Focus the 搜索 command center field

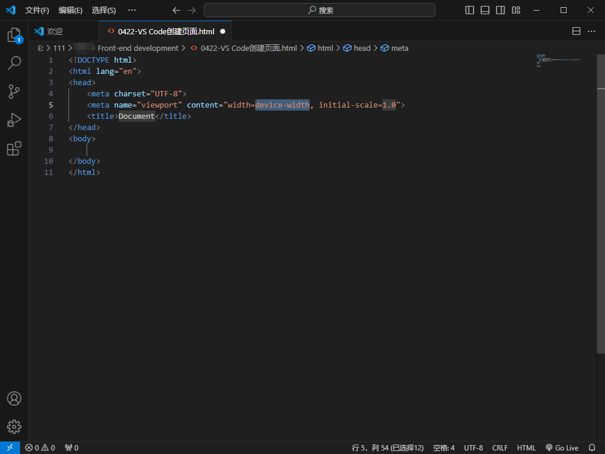pos(320,10)
